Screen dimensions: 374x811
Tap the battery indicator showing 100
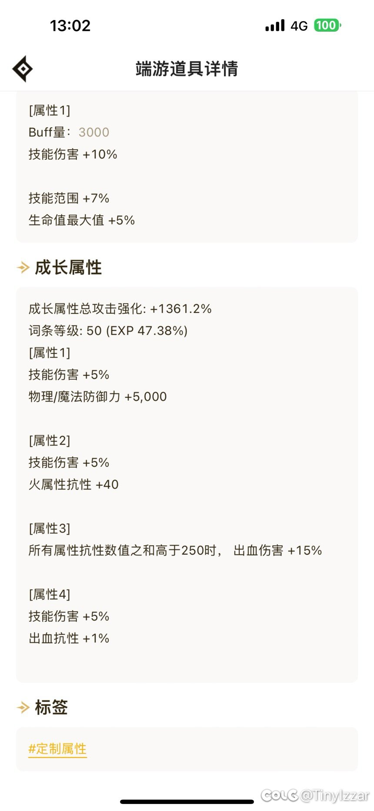[x=328, y=26]
